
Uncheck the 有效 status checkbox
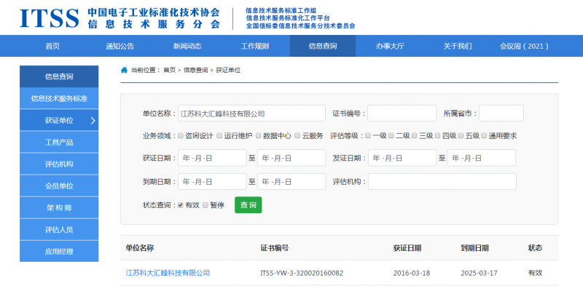click(180, 205)
